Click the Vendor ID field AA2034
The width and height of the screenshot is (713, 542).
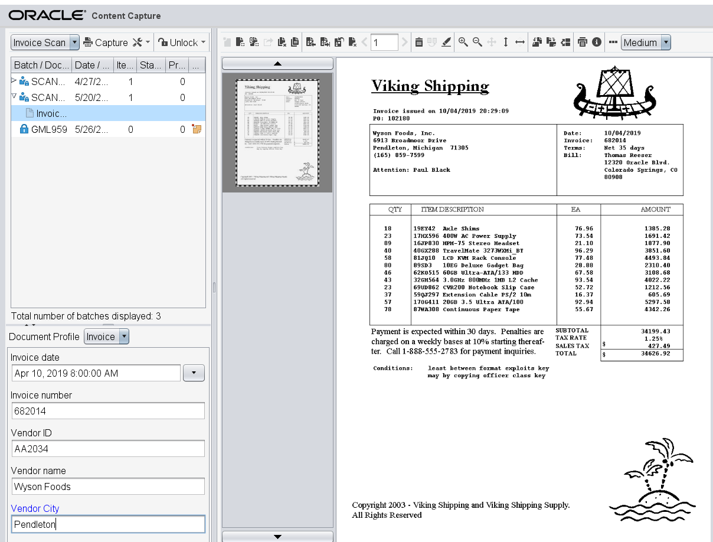tap(108, 449)
